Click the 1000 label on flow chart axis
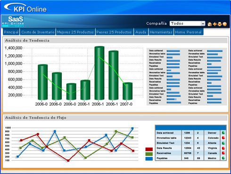This screenshot has width=231, height=174. 8,128
